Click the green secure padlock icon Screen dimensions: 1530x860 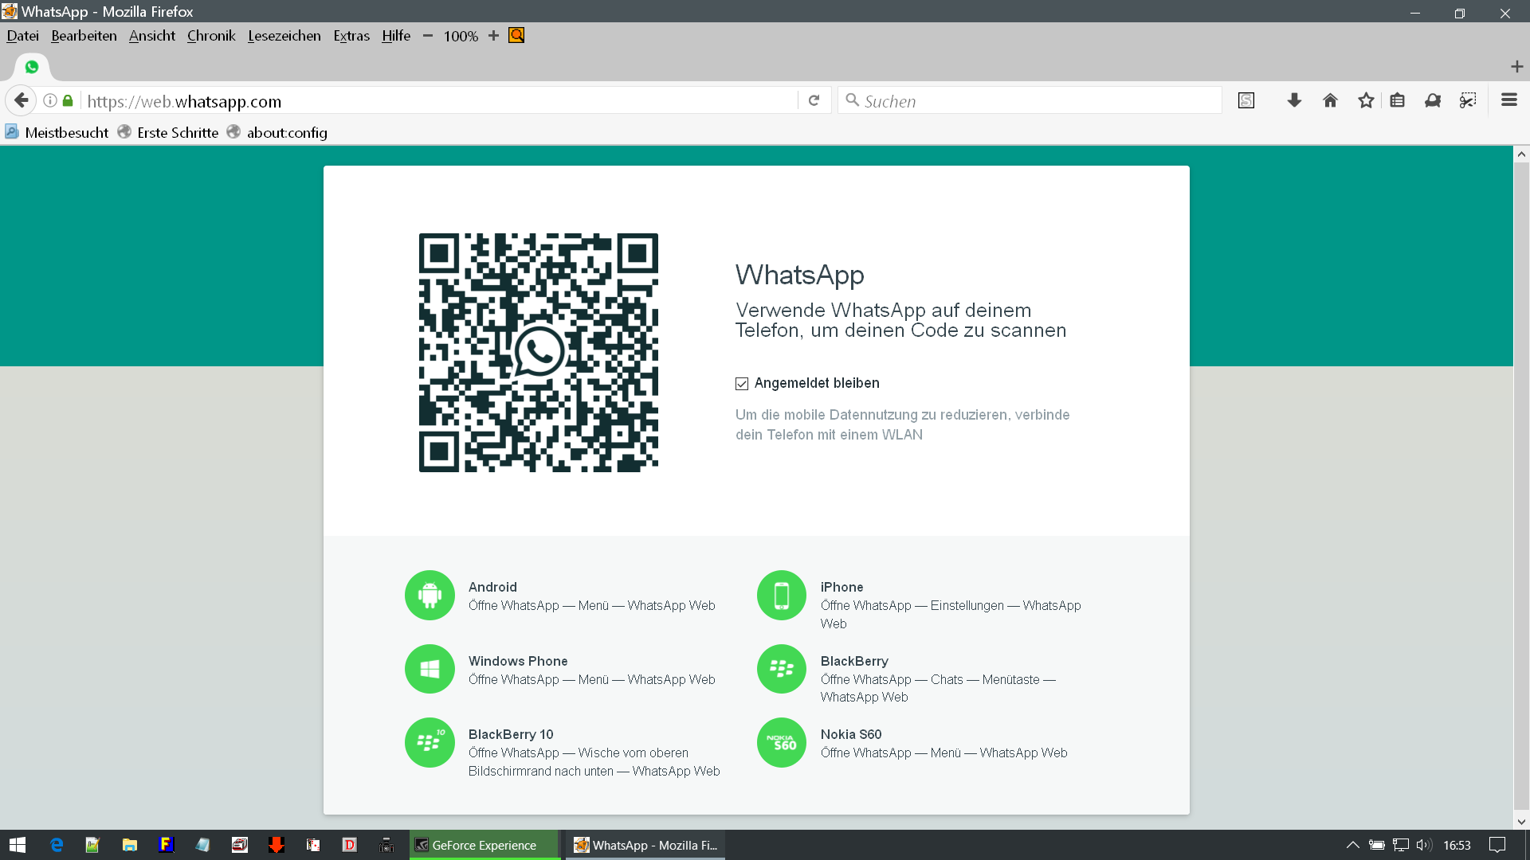[x=68, y=100]
